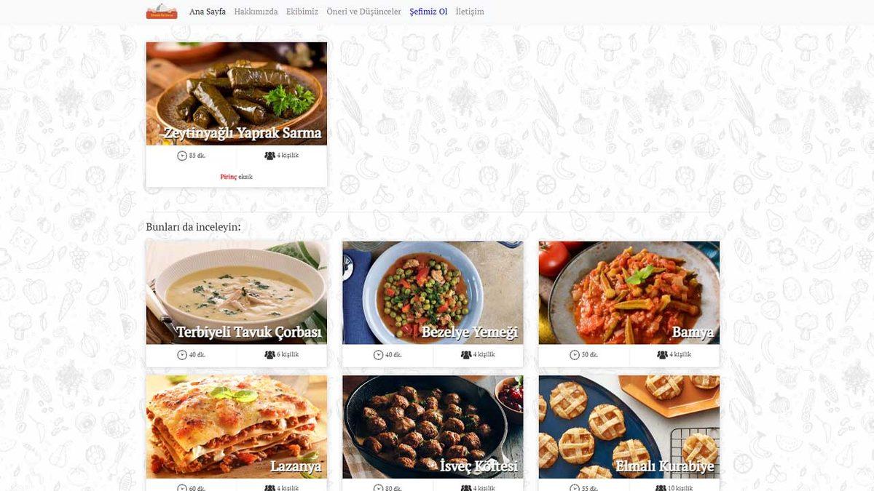The height and width of the screenshot is (491, 874).
Task: Go to Ana Sayfa in the navigation
Action: 208,12
